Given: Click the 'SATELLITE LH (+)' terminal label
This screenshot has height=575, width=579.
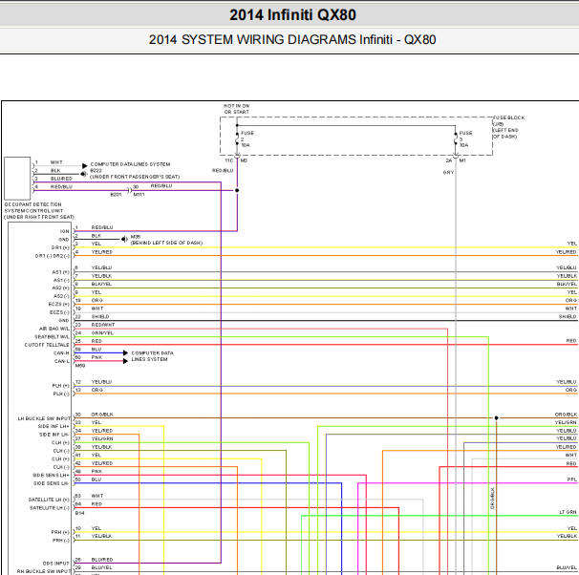Looking at the screenshot, I should pyautogui.click(x=49, y=500).
